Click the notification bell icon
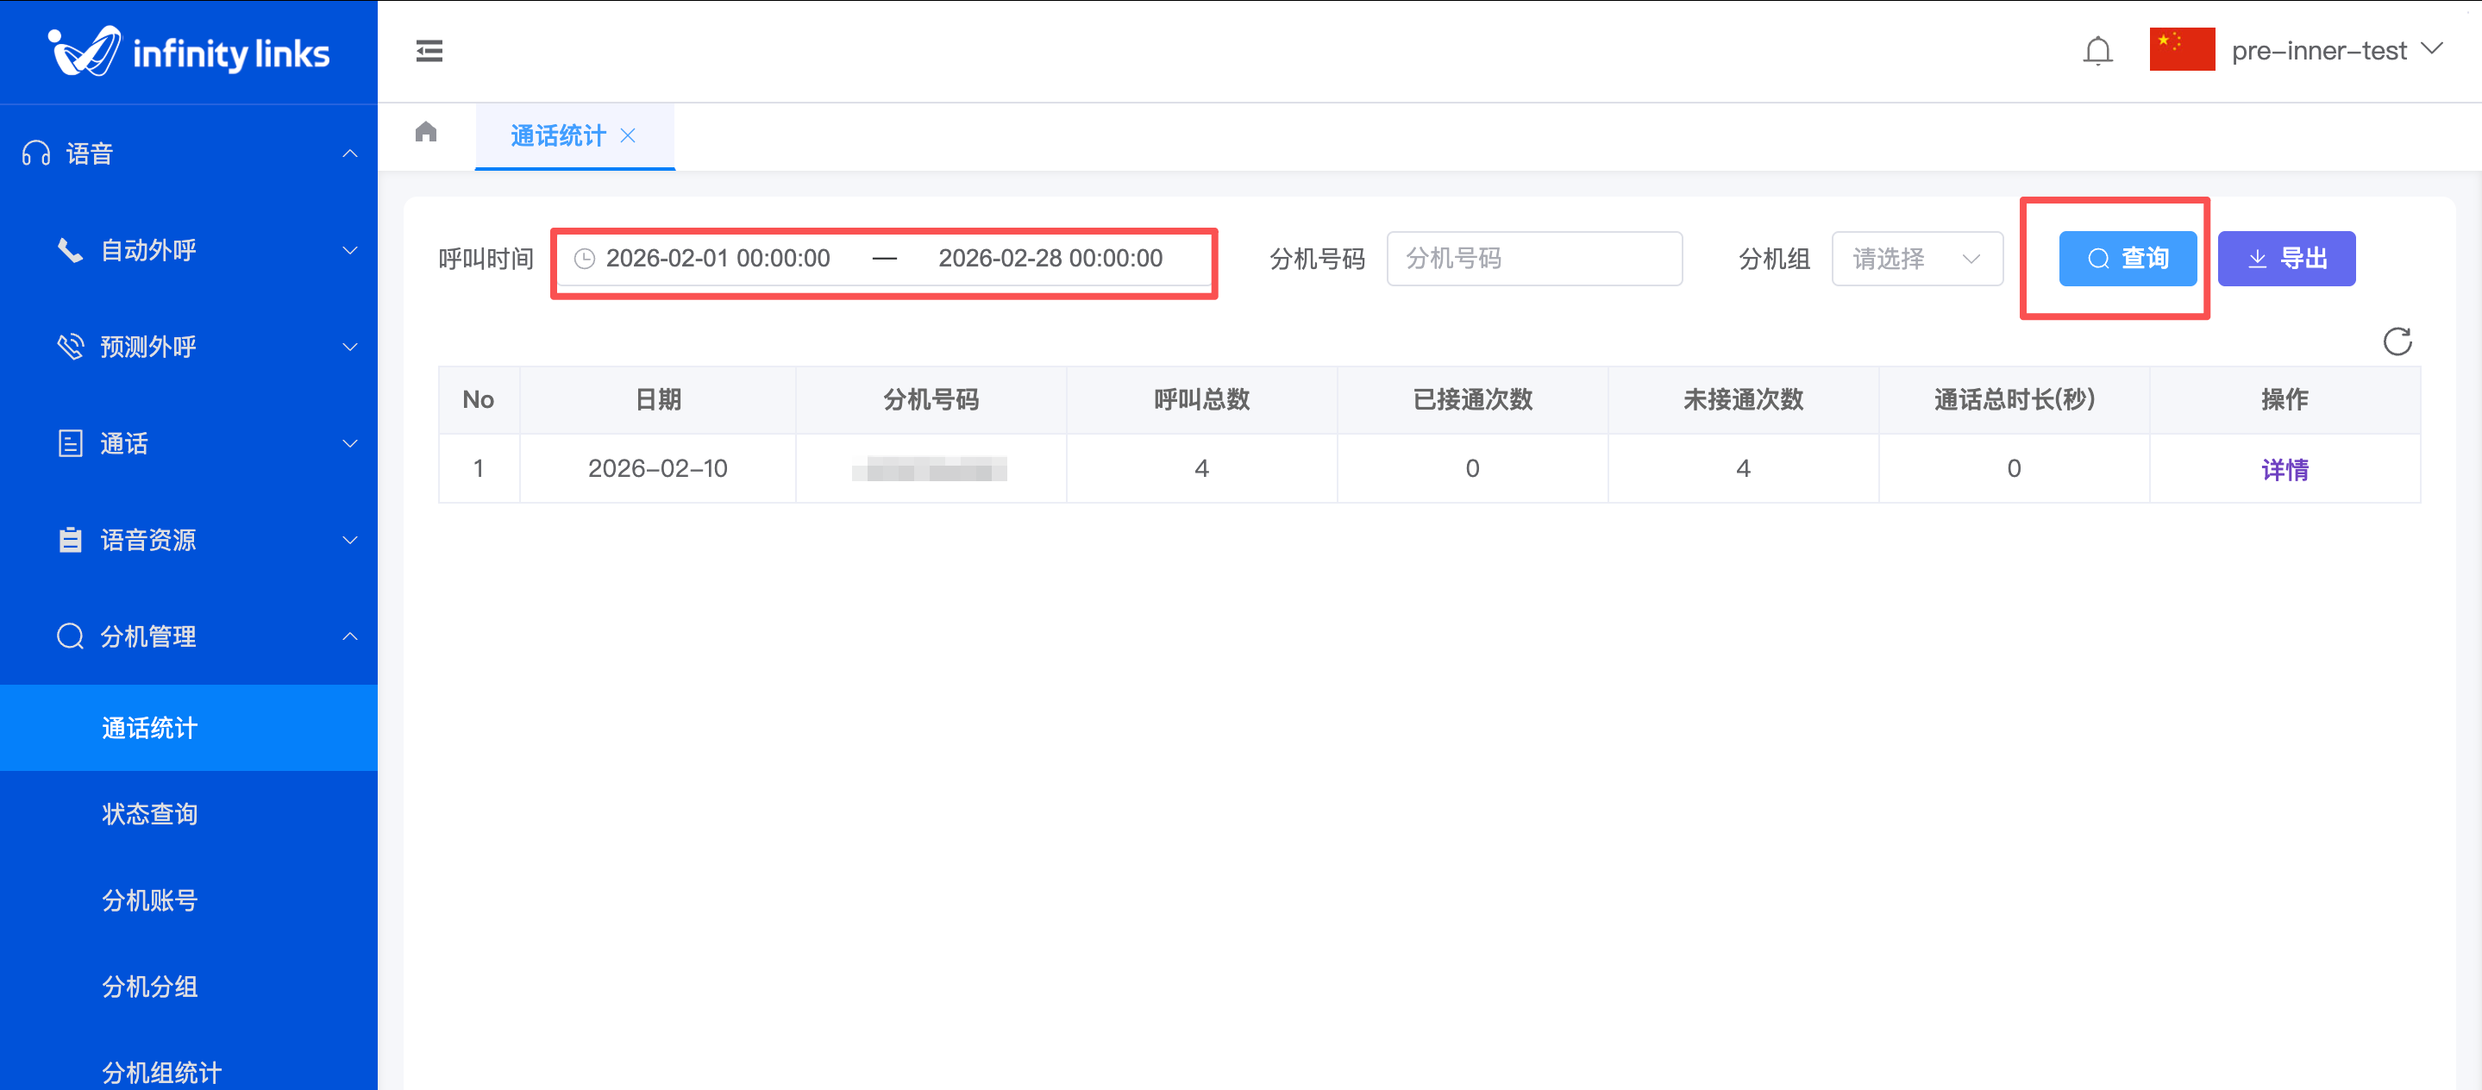 pos(2097,51)
